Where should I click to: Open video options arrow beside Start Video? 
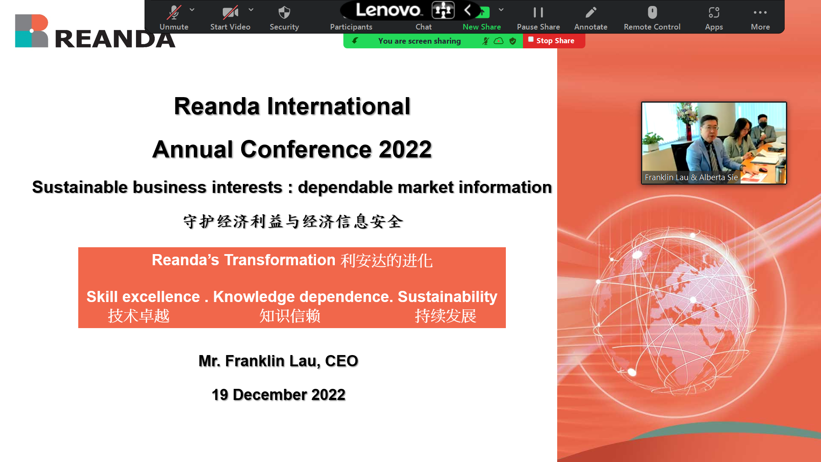coord(251,9)
